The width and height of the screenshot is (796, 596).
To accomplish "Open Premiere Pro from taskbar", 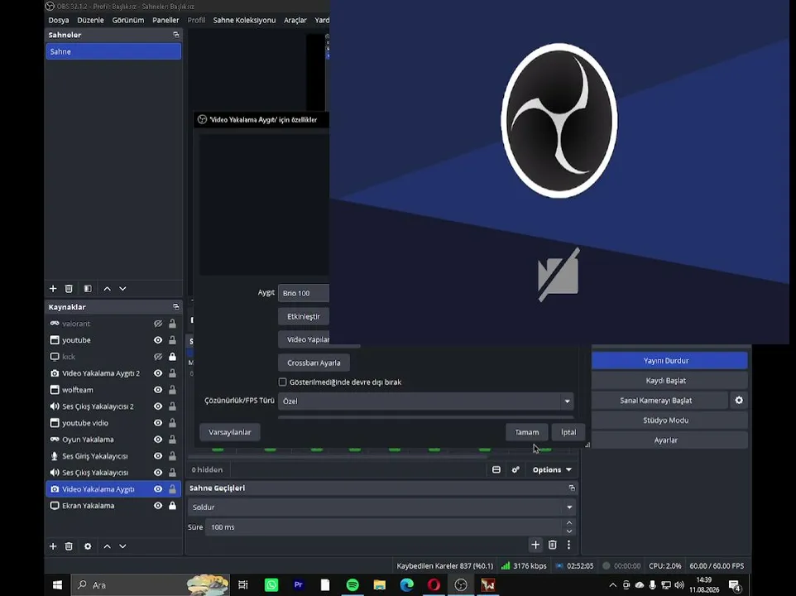I will (x=299, y=585).
